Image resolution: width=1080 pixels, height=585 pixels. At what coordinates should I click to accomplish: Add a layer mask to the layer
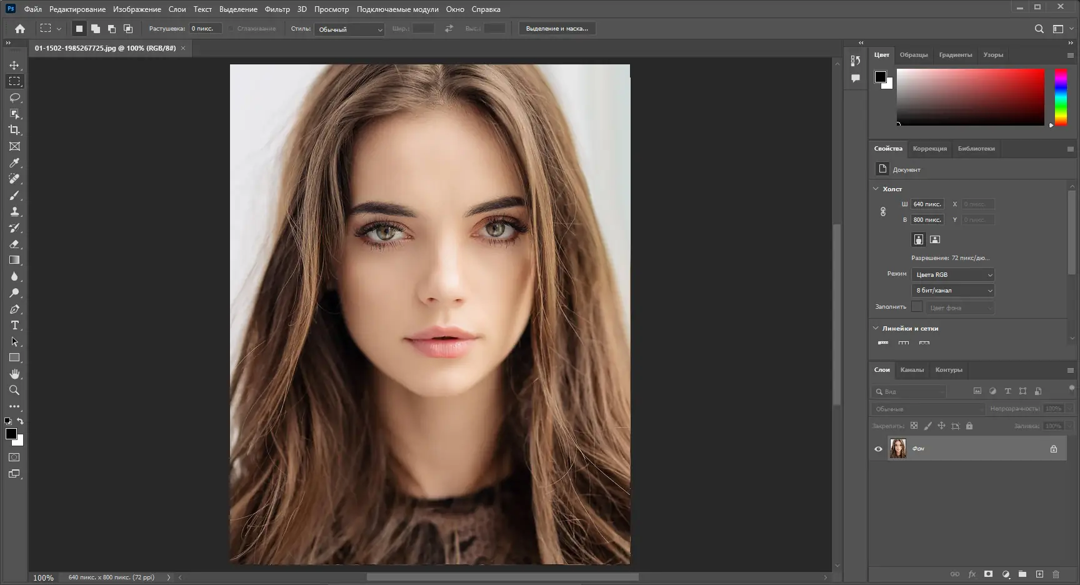coord(989,574)
